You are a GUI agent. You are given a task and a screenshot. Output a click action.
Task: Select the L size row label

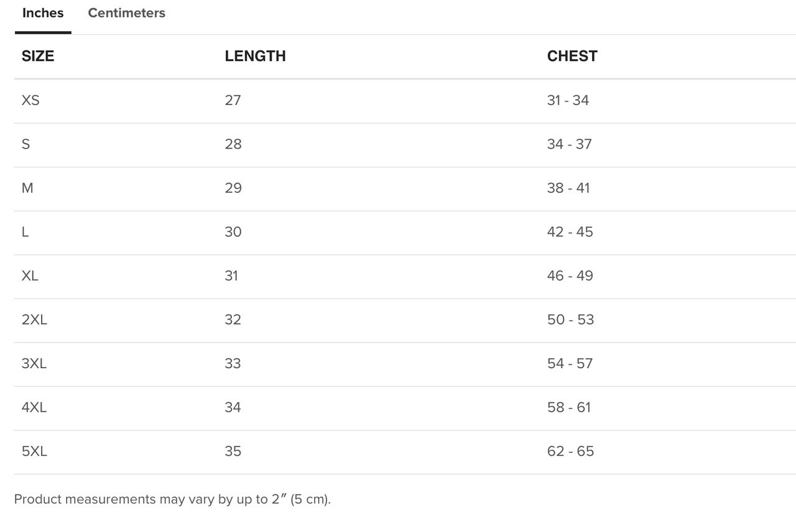pyautogui.click(x=25, y=232)
